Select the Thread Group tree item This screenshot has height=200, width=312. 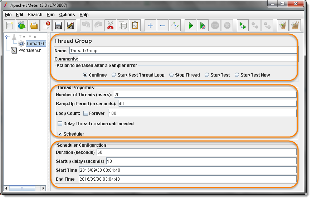36,44
